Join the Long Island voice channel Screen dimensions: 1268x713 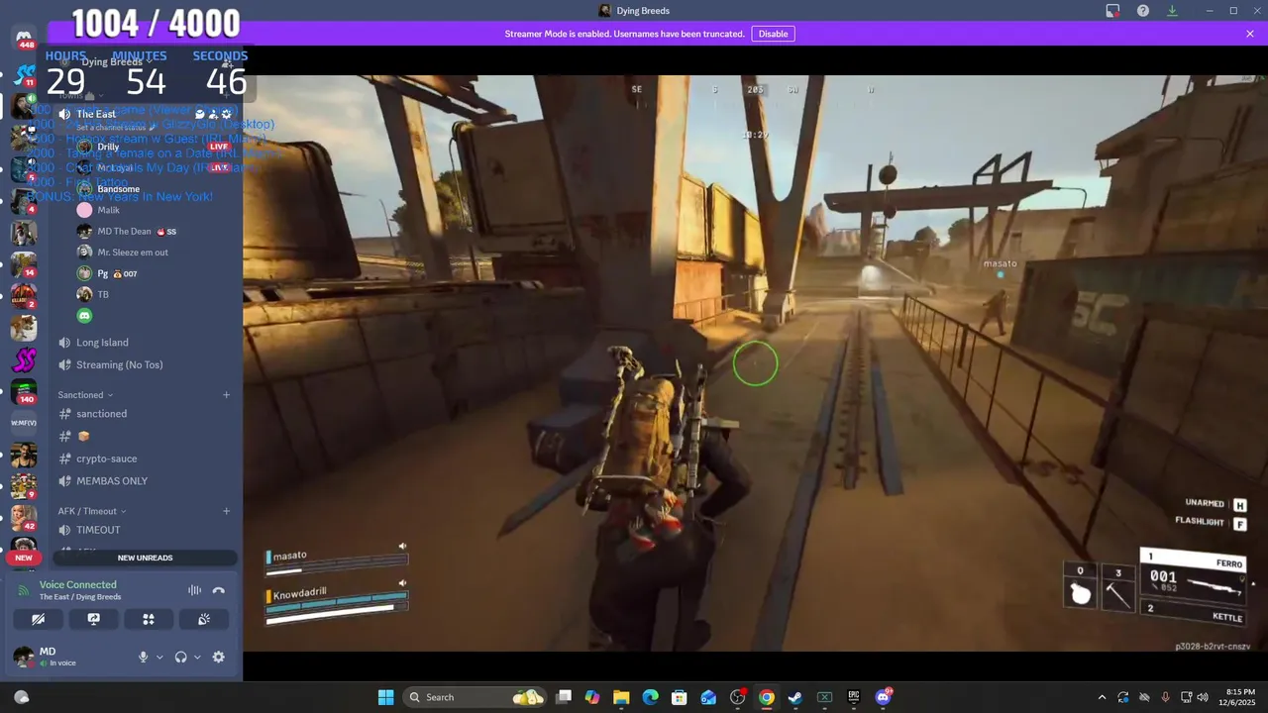click(x=102, y=343)
